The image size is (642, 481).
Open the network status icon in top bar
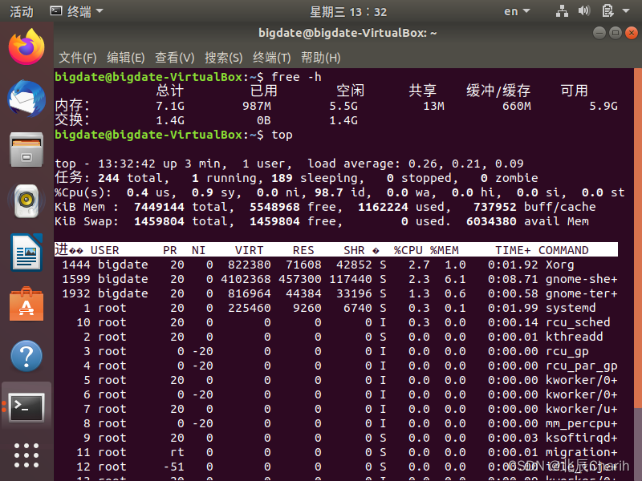562,11
